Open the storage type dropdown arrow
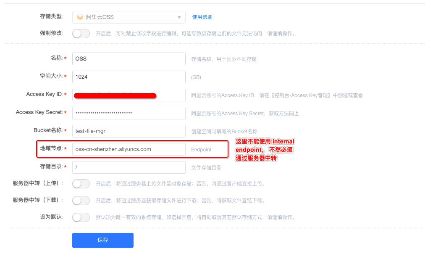This screenshot has width=425, height=254. tap(179, 17)
